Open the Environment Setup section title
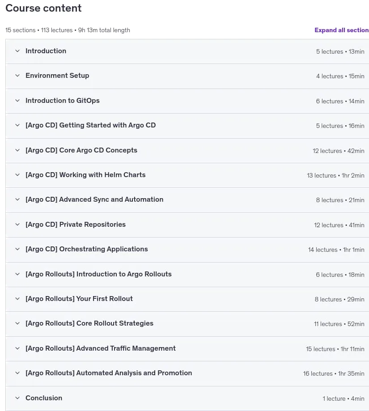369x411 pixels. [57, 76]
